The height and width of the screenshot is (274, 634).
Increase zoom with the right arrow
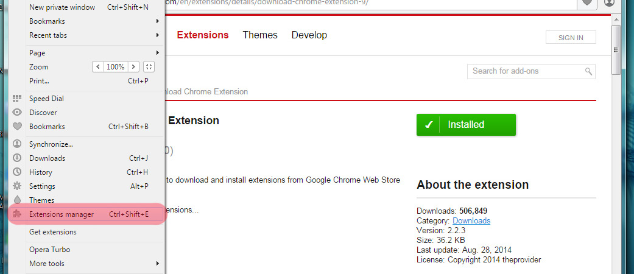(x=133, y=67)
